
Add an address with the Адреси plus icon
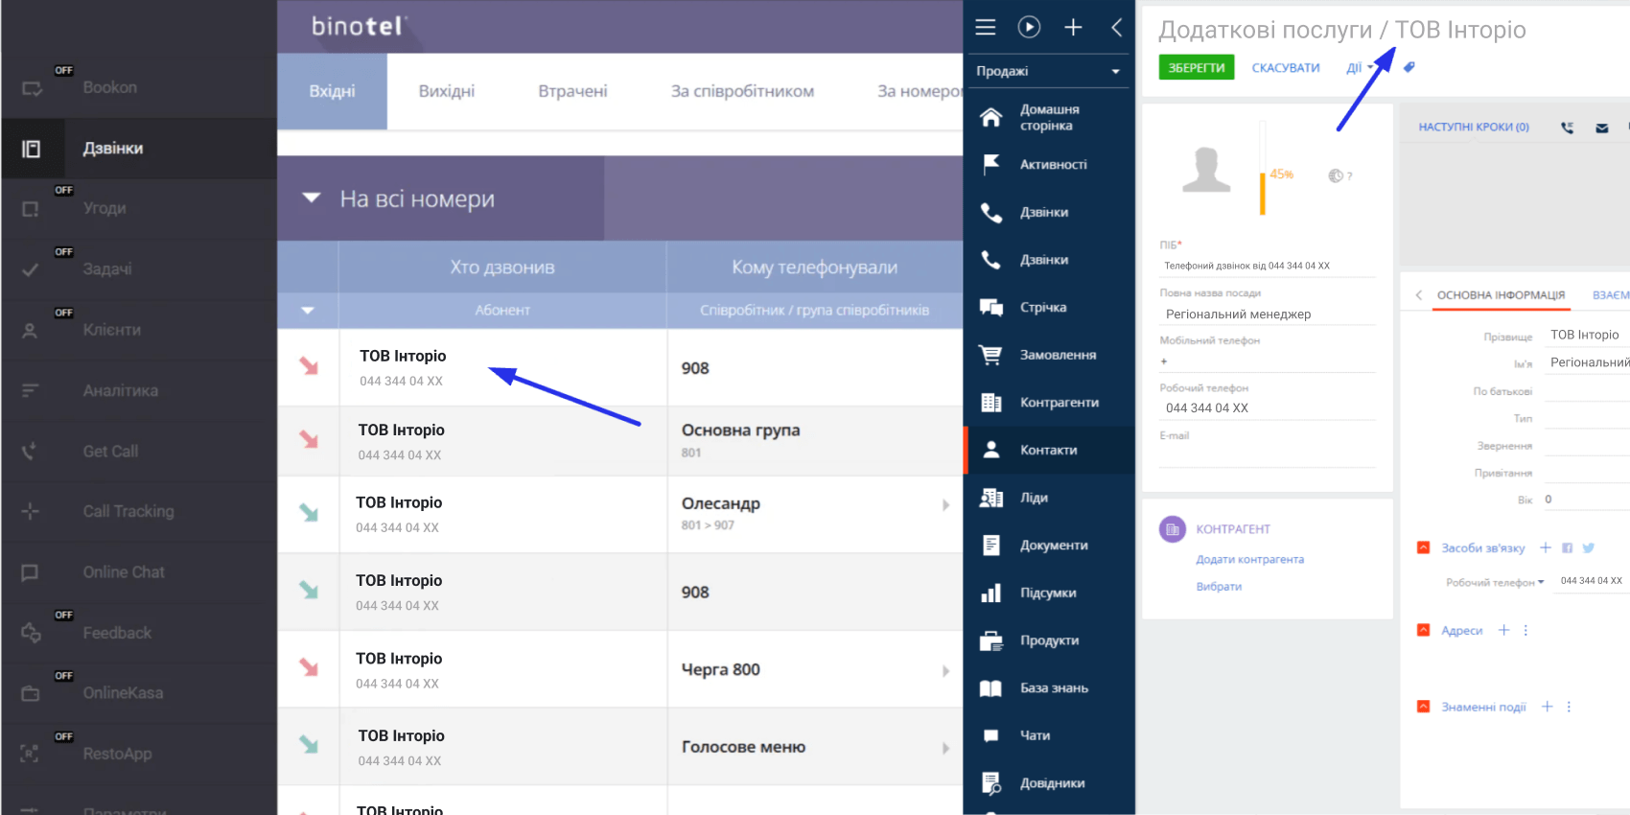click(1503, 630)
